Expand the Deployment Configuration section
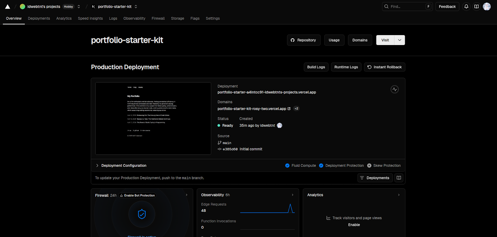Screen dimensions: 497x237 coord(97,166)
